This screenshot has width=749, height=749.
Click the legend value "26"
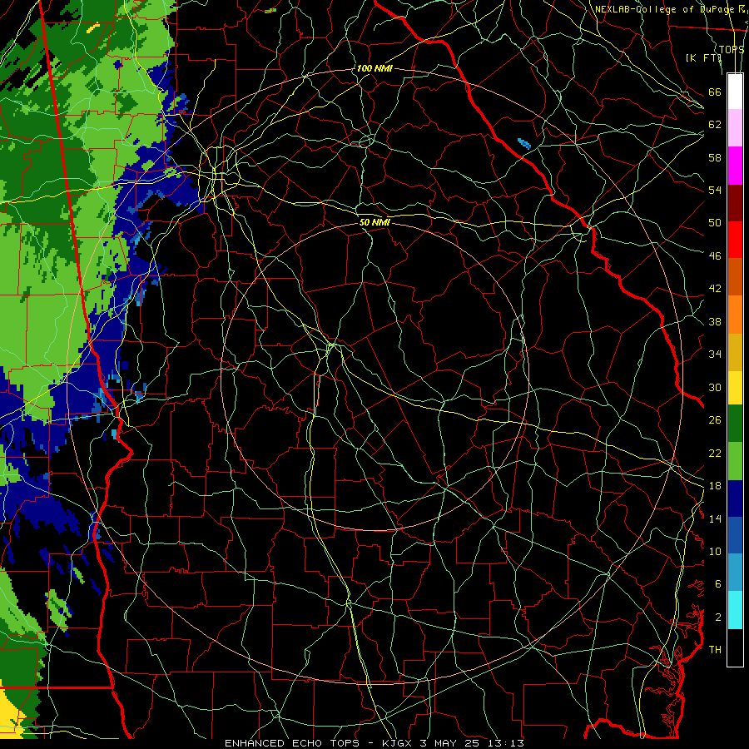click(x=715, y=420)
